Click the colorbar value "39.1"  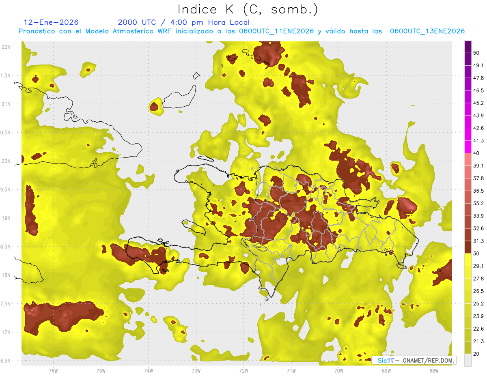478,166
